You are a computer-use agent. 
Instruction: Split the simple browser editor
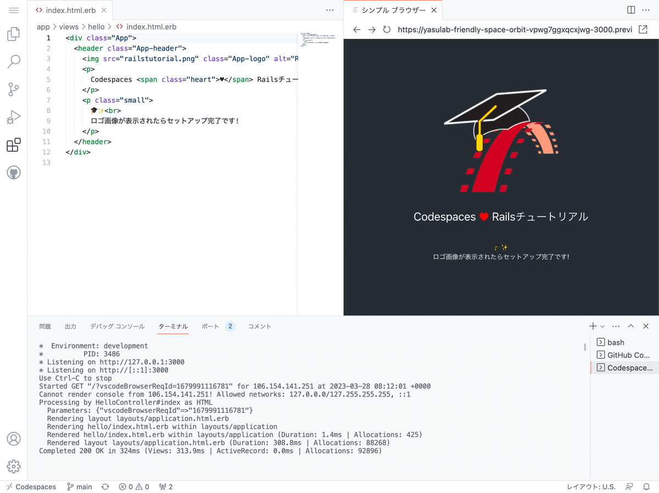[x=631, y=10]
